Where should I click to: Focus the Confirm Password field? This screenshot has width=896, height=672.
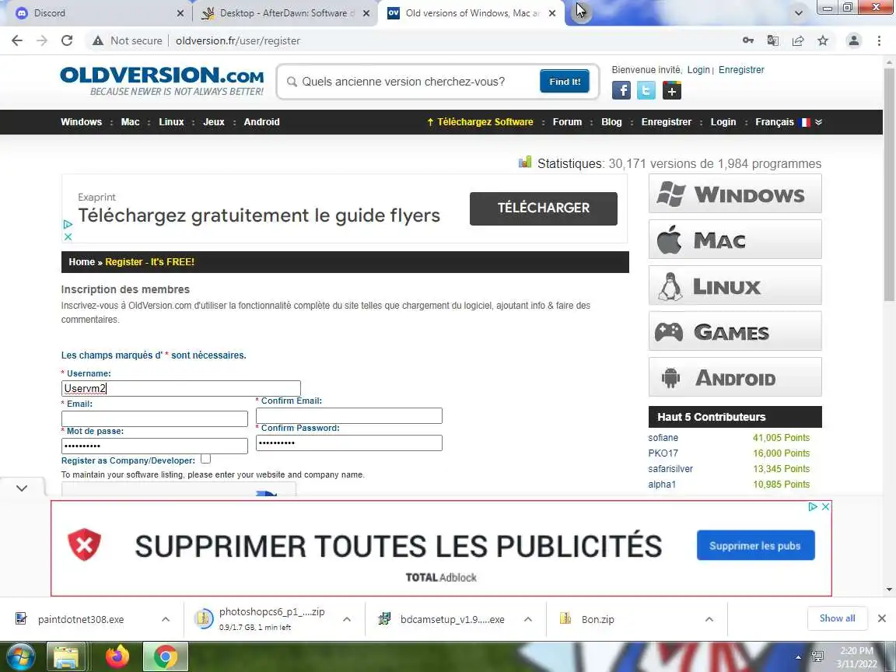348,443
